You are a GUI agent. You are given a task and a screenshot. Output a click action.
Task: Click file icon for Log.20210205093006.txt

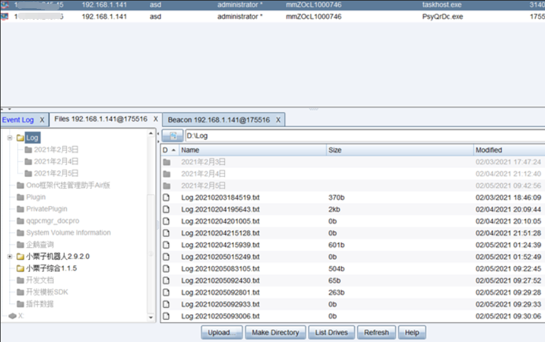(166, 316)
